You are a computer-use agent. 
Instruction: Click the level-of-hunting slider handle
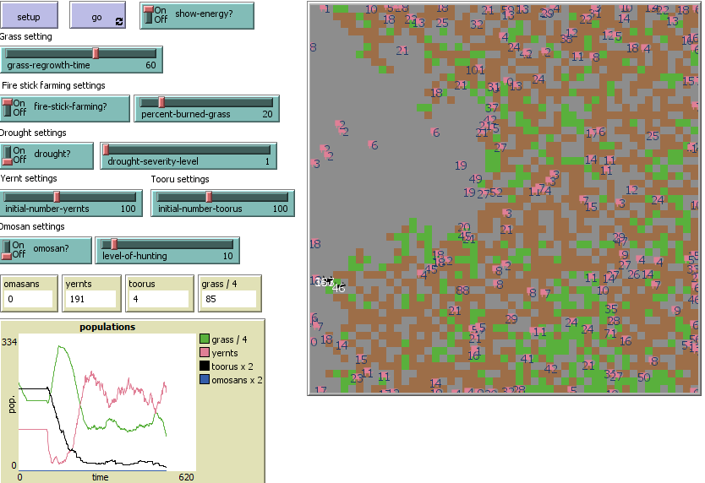tap(114, 243)
